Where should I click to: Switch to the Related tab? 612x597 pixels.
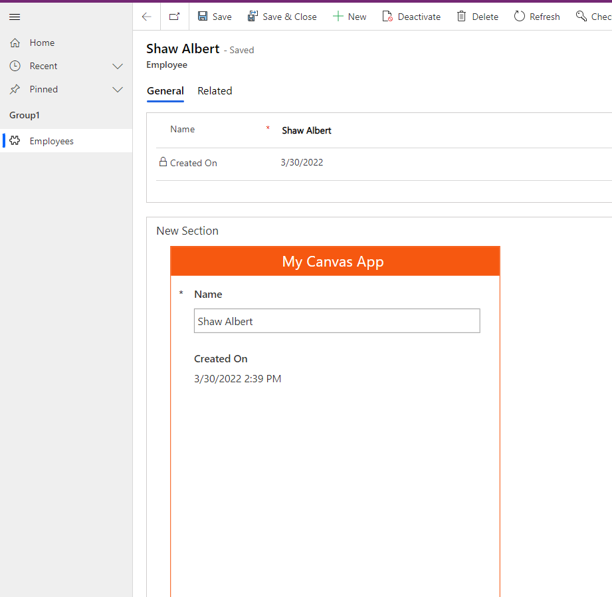(215, 91)
